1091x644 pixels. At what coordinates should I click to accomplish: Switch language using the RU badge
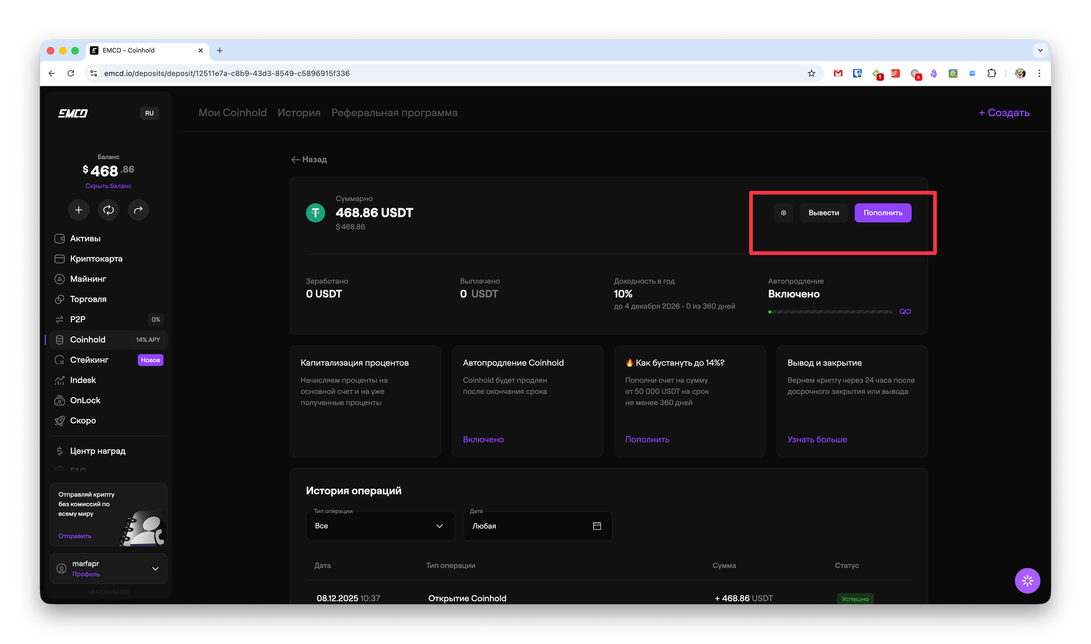[149, 114]
